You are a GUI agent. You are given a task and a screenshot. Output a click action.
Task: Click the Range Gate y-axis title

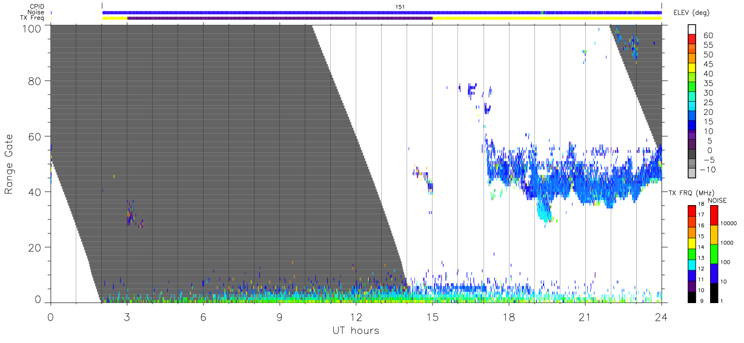[9, 164]
